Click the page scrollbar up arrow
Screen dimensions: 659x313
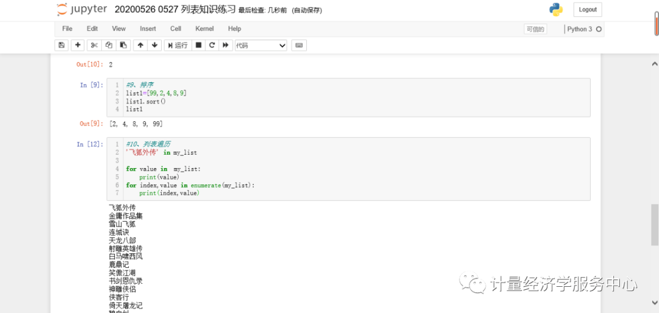[654, 64]
